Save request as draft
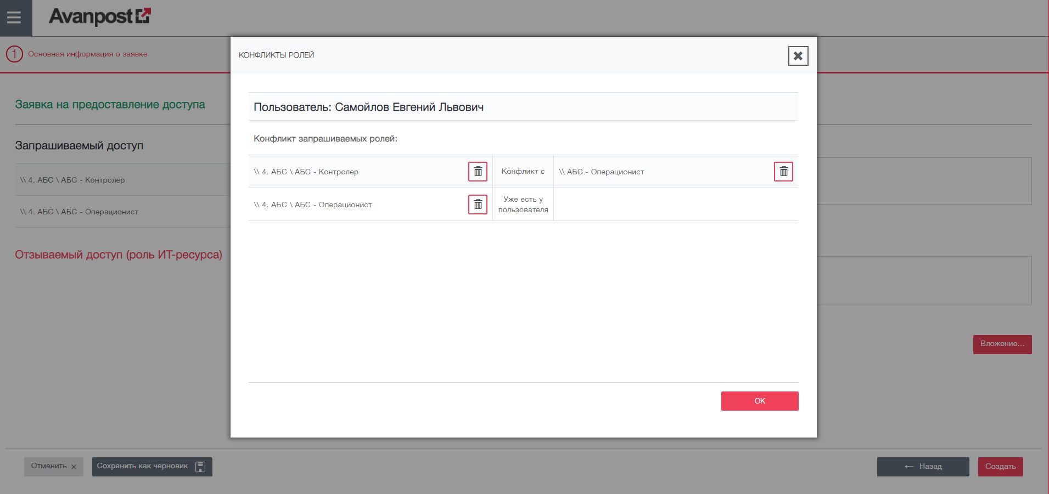Viewport: 1049px width, 494px height. (x=142, y=467)
